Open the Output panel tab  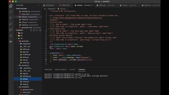(x=73, y=70)
